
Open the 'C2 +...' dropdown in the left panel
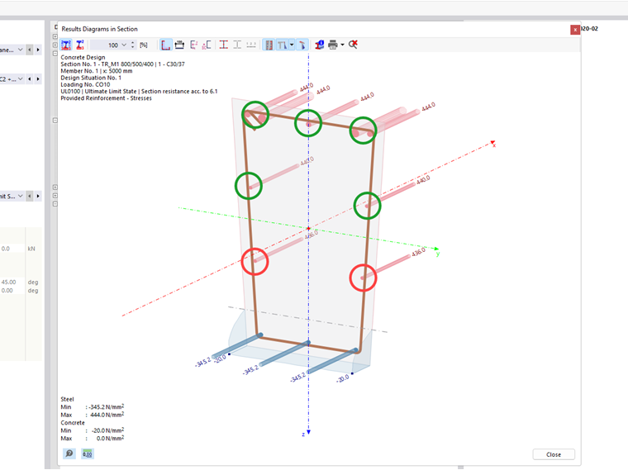click(x=20, y=78)
